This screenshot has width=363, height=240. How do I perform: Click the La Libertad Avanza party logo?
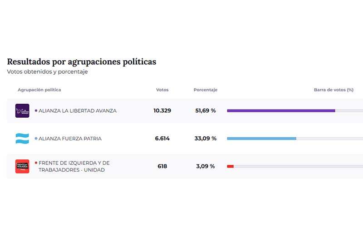[22, 111]
